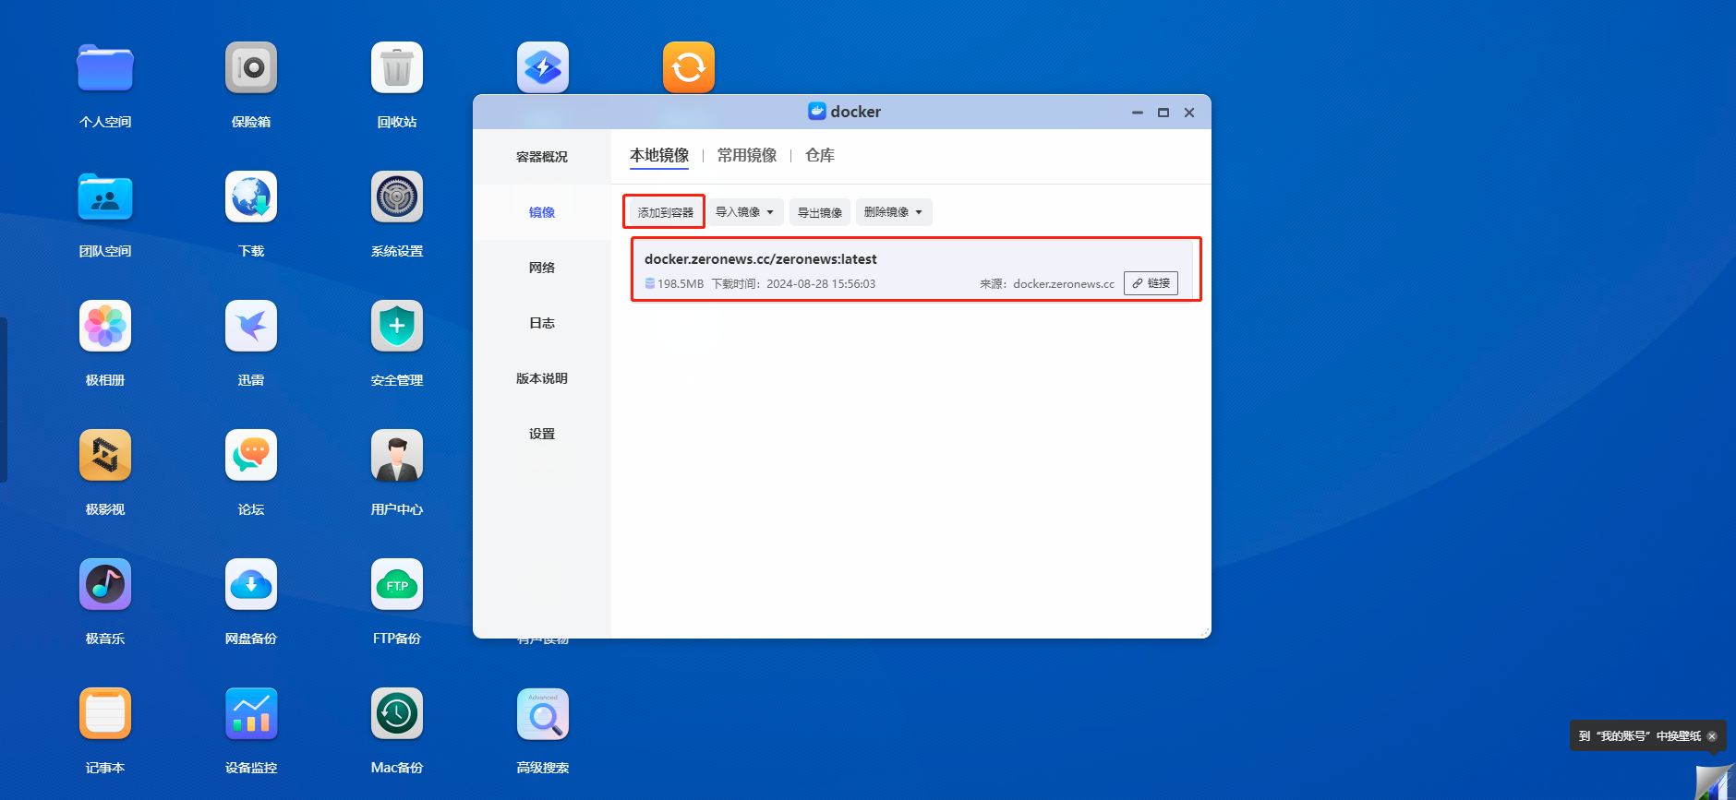Open the 安全管理 security shield icon
The height and width of the screenshot is (800, 1736).
tap(397, 326)
